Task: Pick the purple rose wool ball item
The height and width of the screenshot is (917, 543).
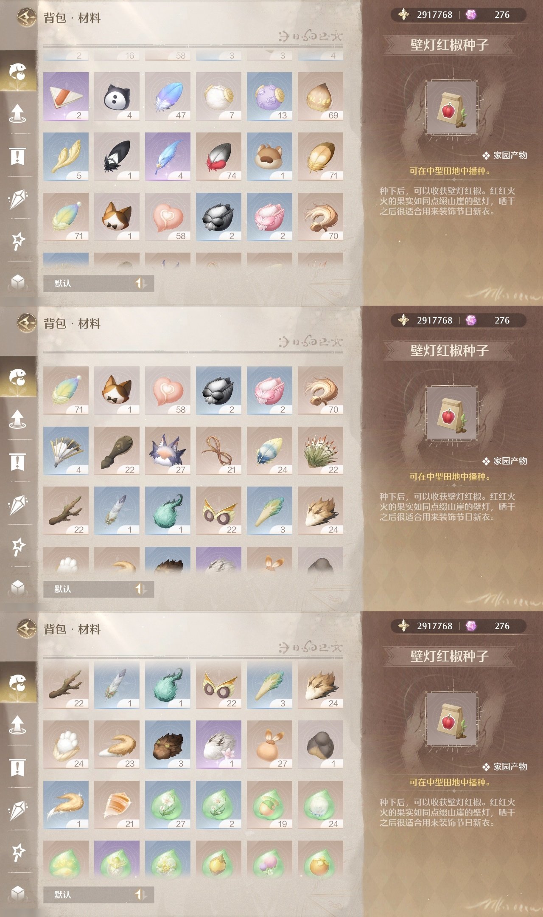Action: (x=269, y=96)
